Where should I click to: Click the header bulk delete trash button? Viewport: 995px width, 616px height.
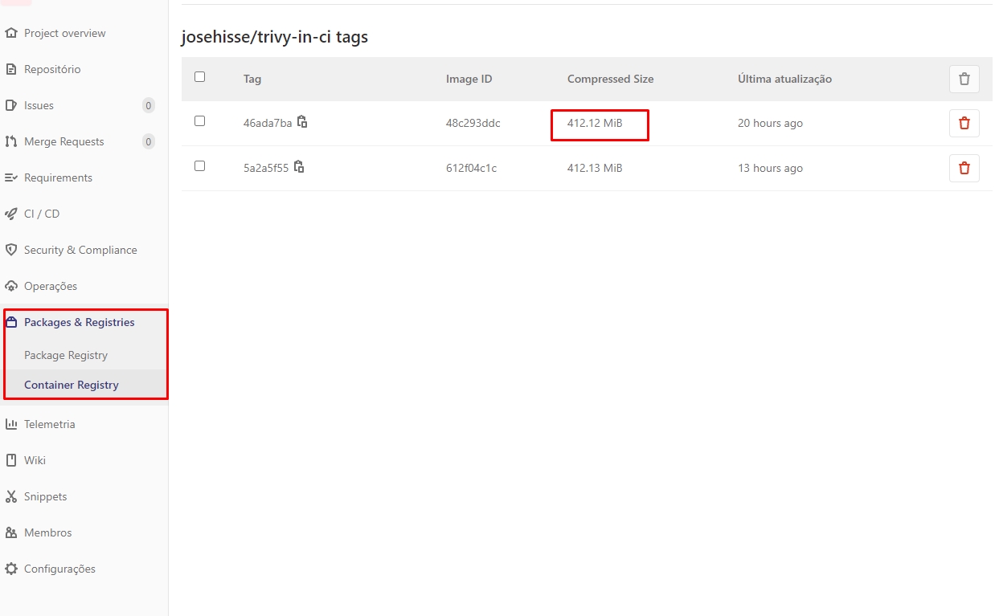(x=964, y=80)
